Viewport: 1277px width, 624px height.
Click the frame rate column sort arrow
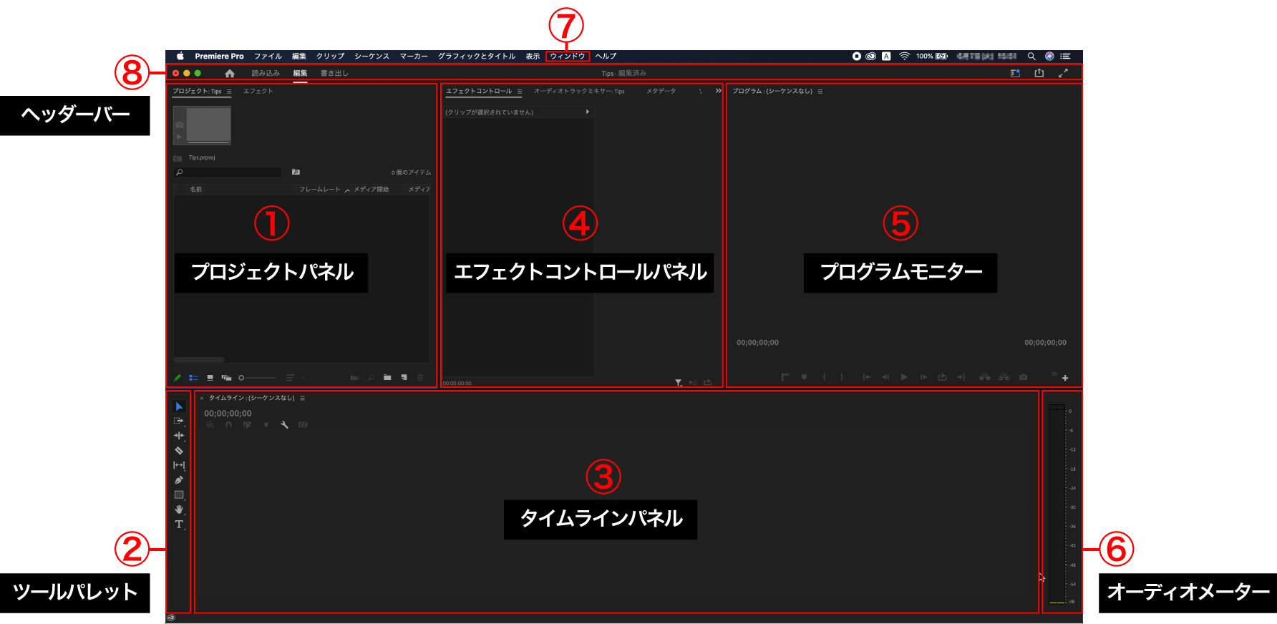coord(347,190)
